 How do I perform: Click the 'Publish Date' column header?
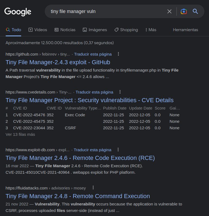coord(115,108)
